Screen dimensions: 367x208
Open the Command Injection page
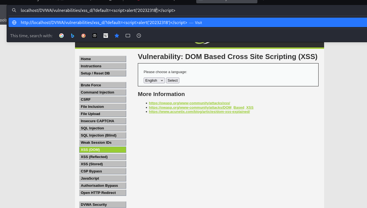103,92
